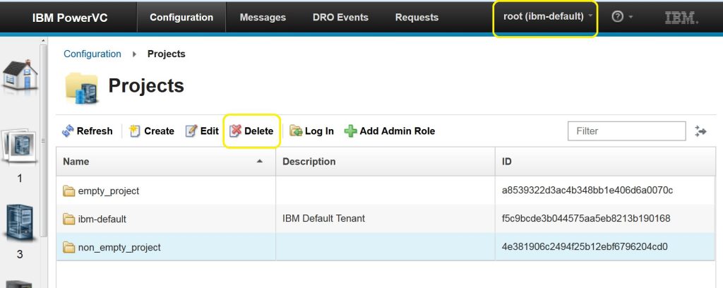
Task: Click the Filter input field
Action: point(627,131)
